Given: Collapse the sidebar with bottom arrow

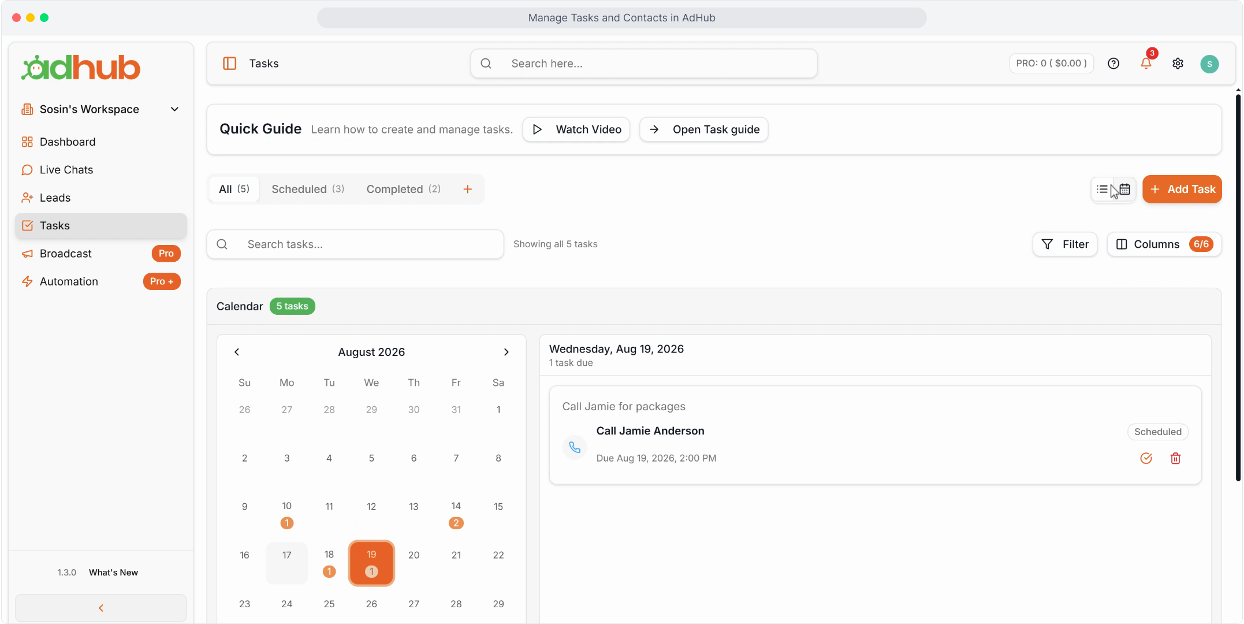Looking at the screenshot, I should pos(101,608).
